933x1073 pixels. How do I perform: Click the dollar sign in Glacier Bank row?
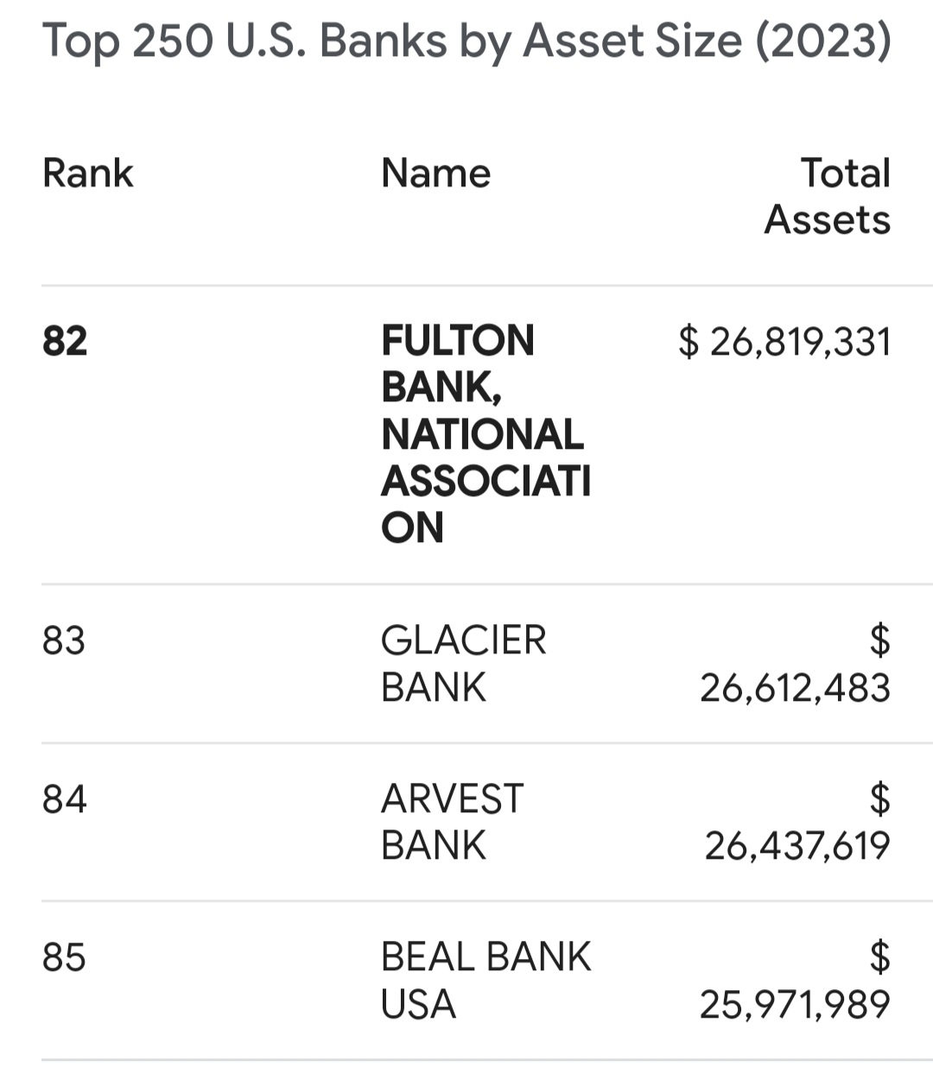[879, 641]
